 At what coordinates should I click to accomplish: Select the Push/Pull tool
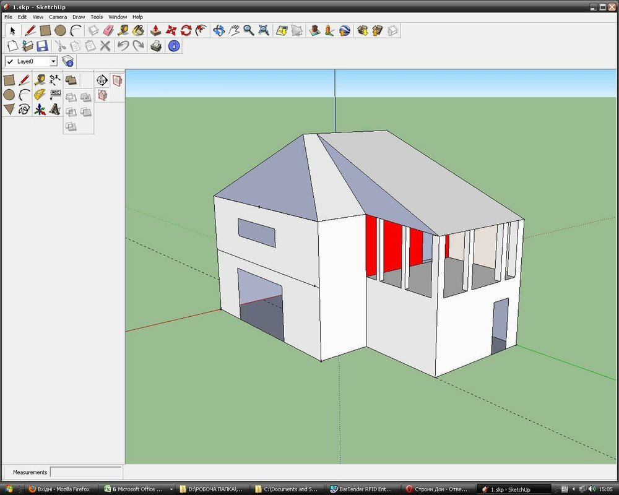coord(155,30)
